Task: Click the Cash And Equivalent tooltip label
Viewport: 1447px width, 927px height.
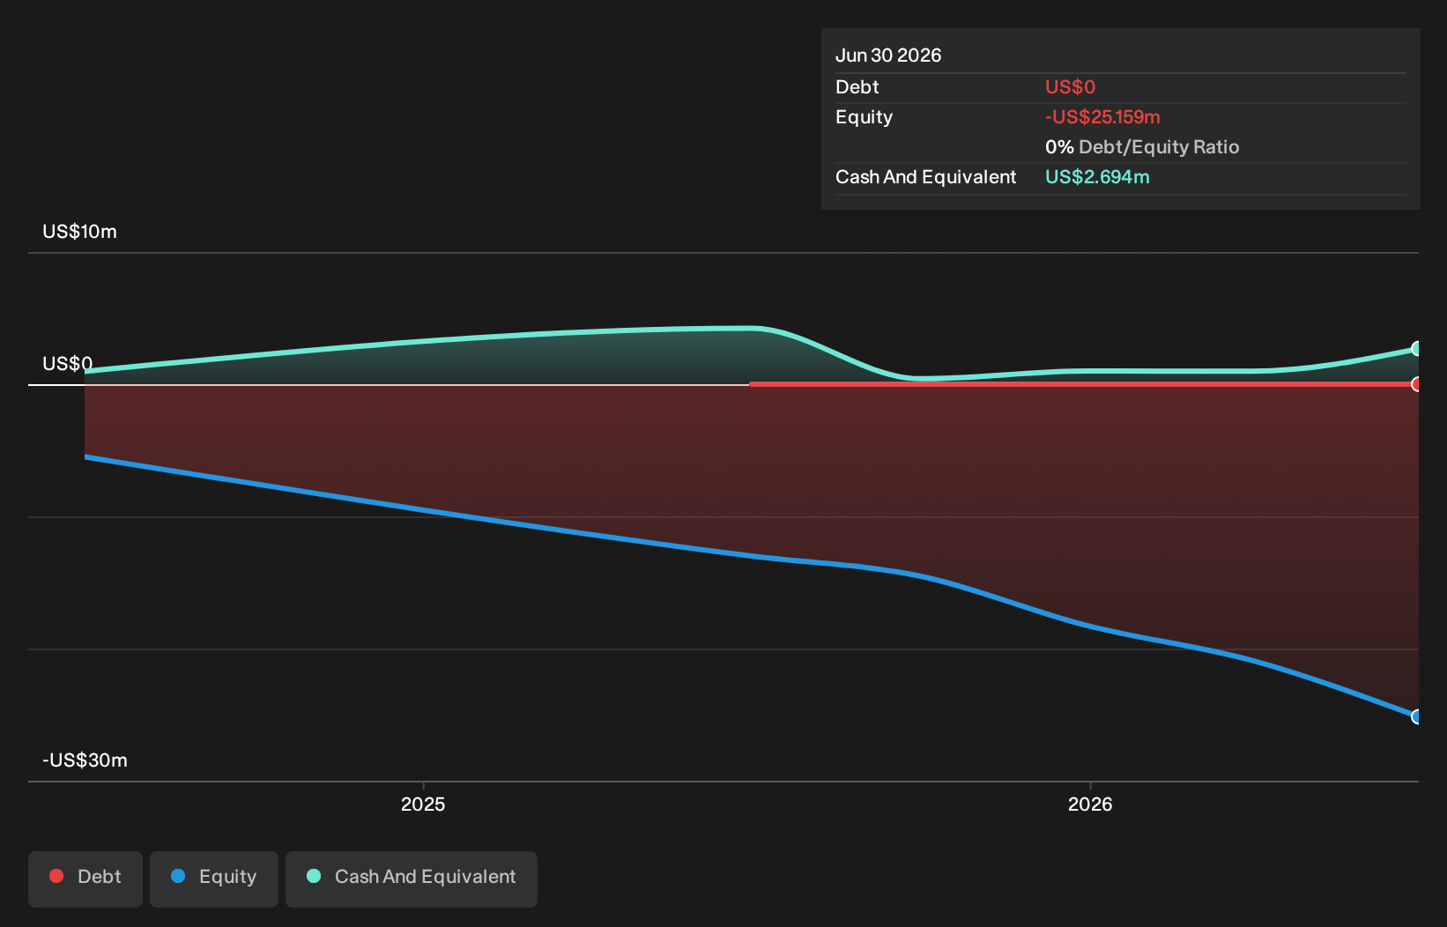Action: [925, 177]
